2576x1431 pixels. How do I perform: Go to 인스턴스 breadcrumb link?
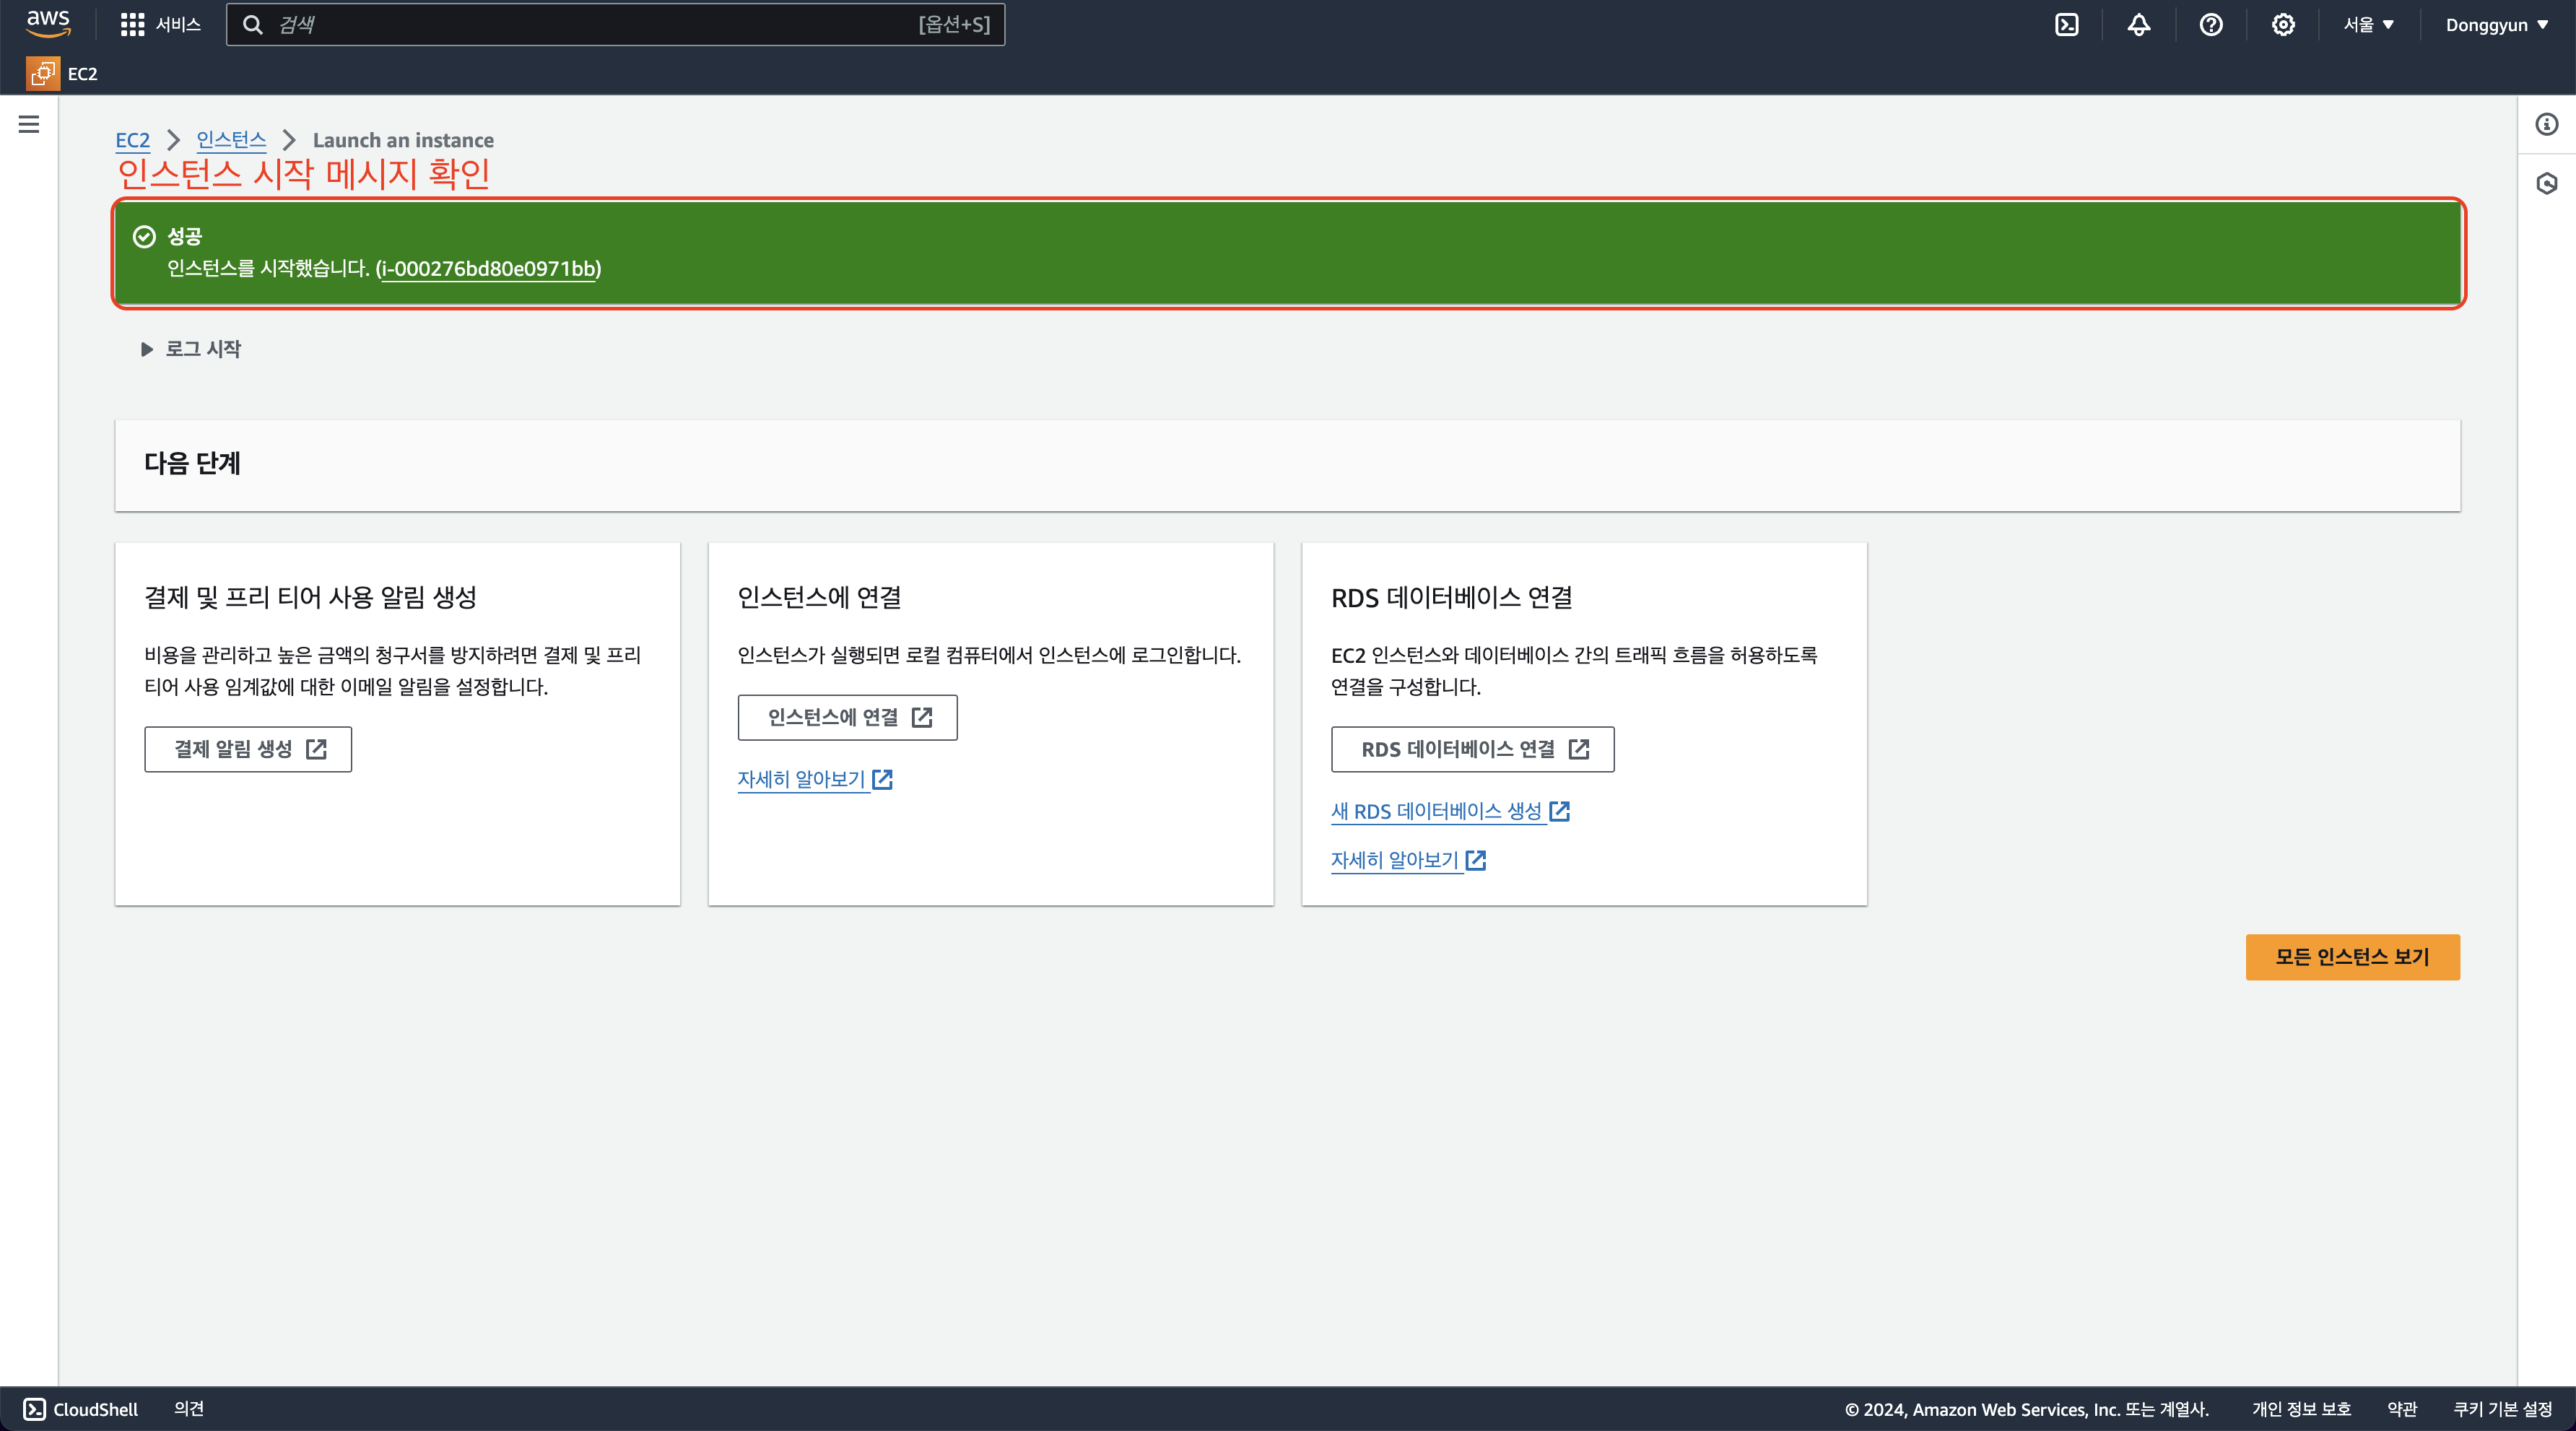(x=231, y=140)
